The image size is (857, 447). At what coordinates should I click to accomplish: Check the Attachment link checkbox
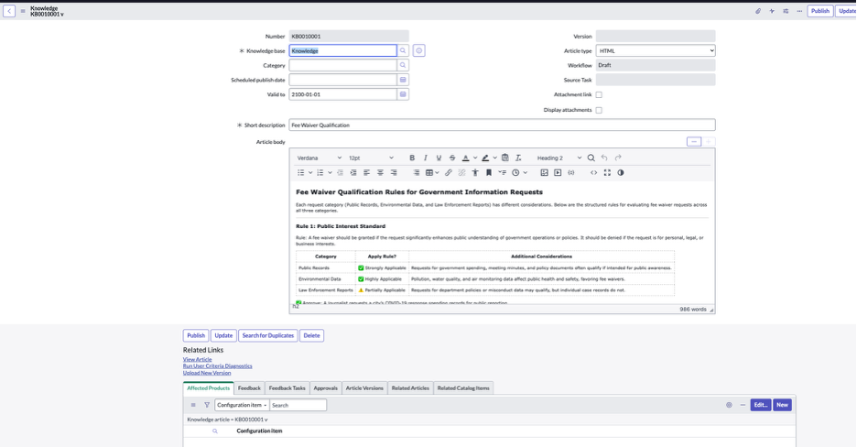pyautogui.click(x=599, y=94)
